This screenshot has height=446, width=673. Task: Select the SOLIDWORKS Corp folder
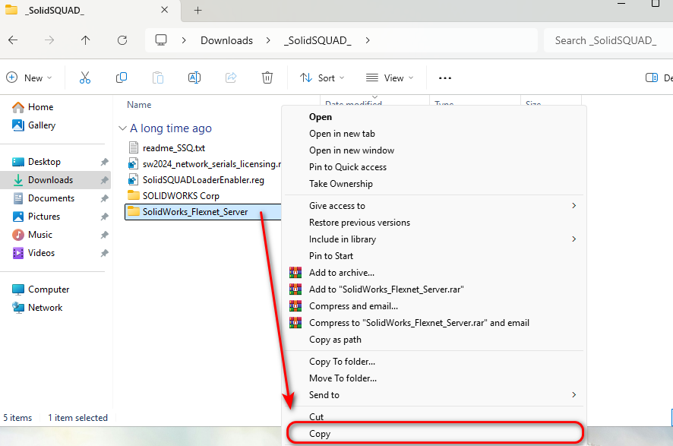181,196
